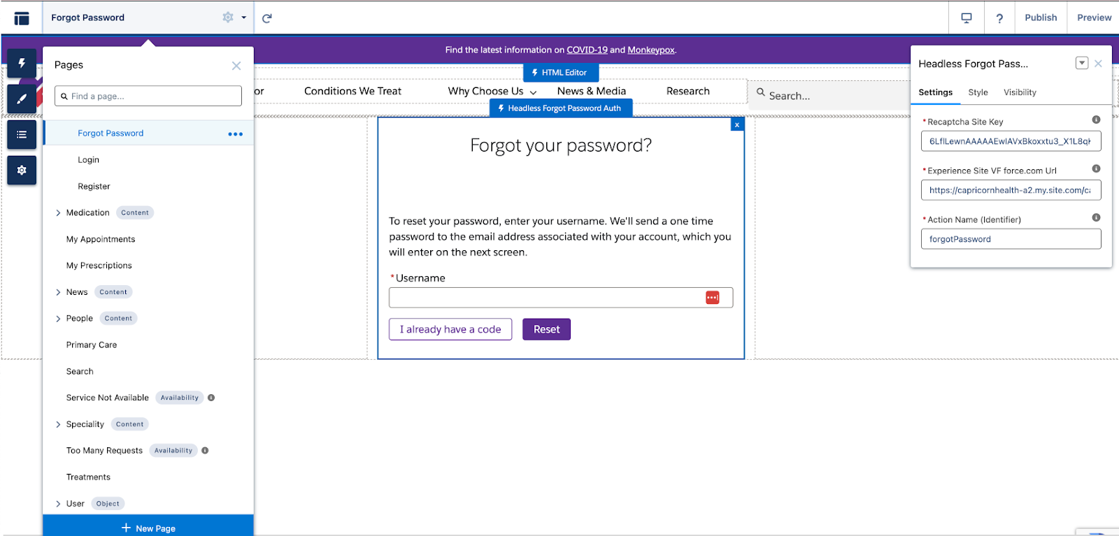The height and width of the screenshot is (536, 1119).
Task: Click the Publish button
Action: coord(1041,17)
